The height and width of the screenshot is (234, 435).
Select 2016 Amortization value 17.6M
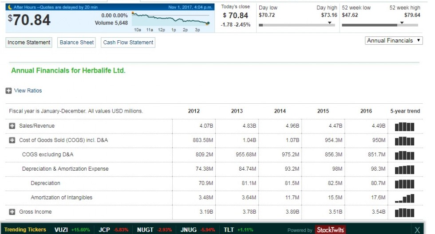378,198
